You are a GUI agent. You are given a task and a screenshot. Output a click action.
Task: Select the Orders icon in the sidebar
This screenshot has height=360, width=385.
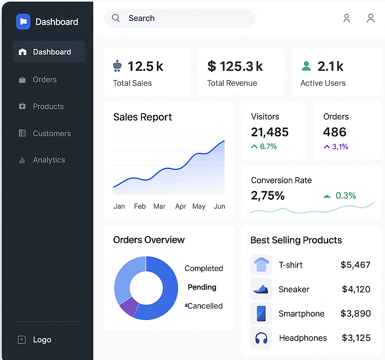click(x=22, y=80)
